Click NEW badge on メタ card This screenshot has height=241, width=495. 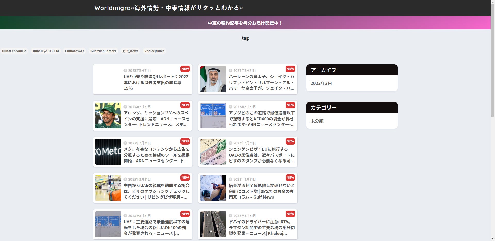coord(185,141)
